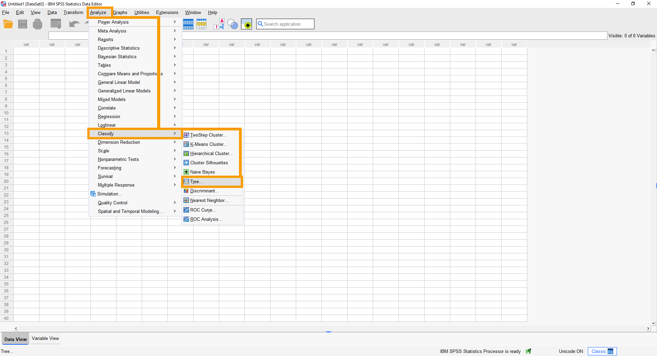Expand the Nonparametric Tests submenu arrow
Image resolution: width=657 pixels, height=356 pixels.
pos(175,159)
